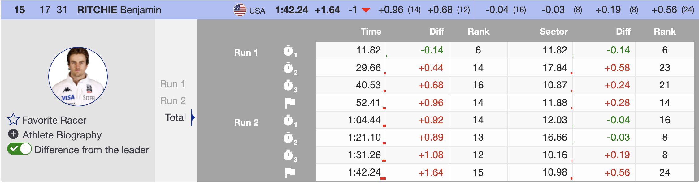Collapse the RITCHIE Benjamin racer row

pos(119,10)
